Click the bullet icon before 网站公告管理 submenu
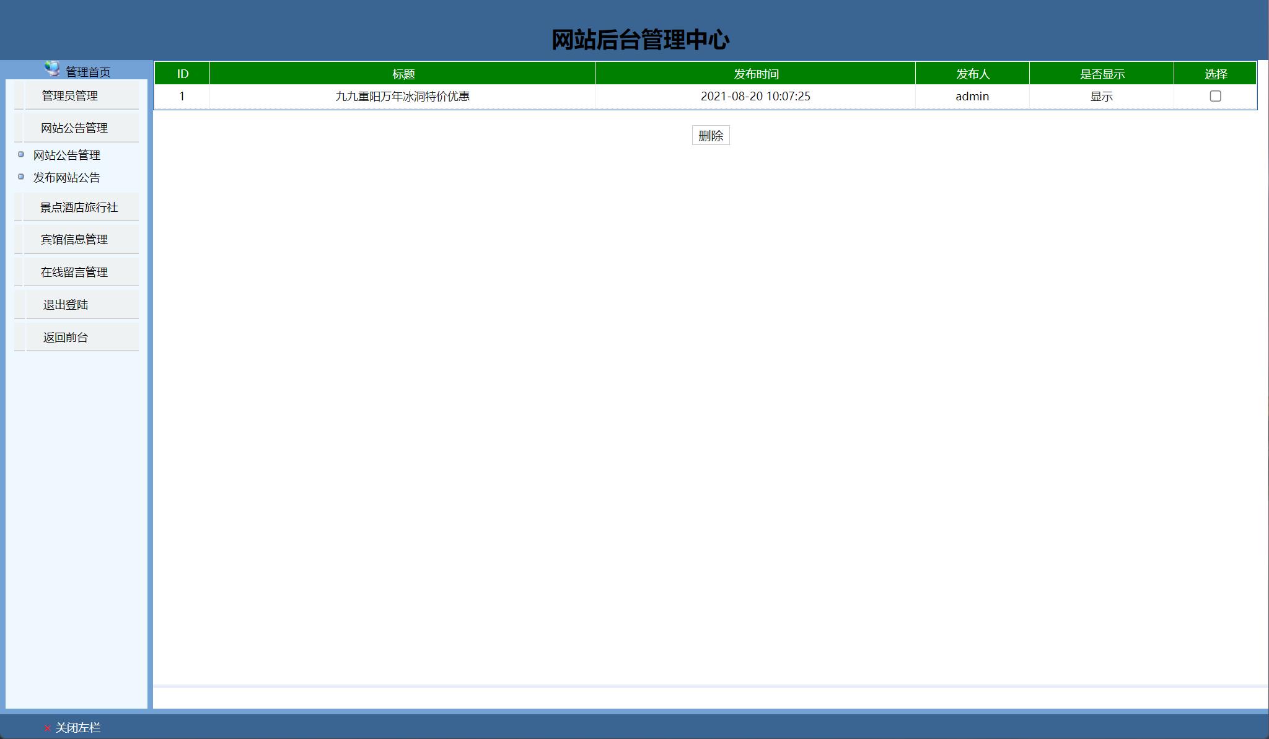The height and width of the screenshot is (739, 1269). point(20,154)
